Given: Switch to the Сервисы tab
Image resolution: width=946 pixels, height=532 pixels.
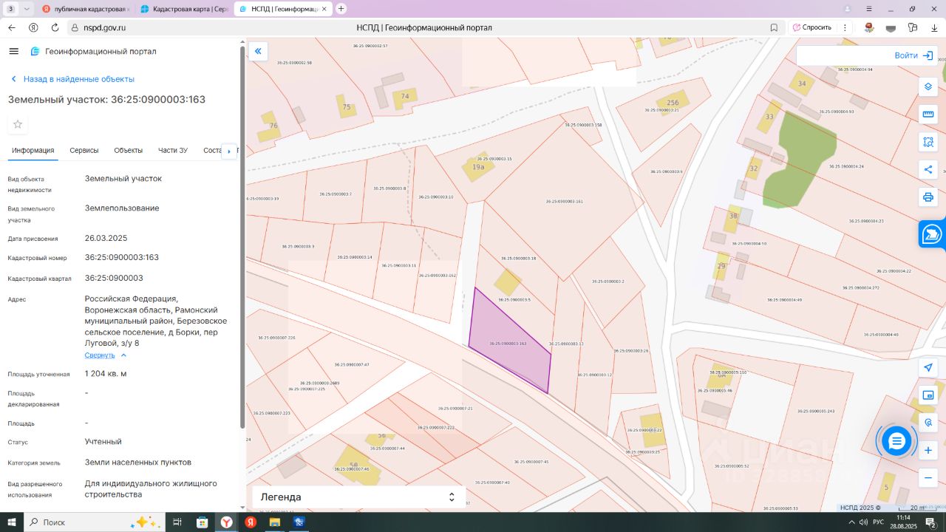Looking at the screenshot, I should (x=84, y=151).
